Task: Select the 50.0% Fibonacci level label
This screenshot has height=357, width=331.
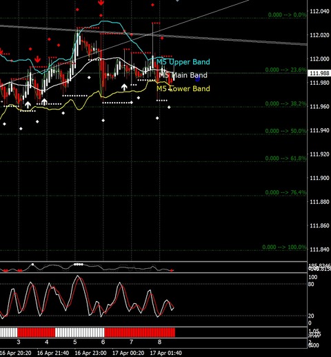Action: pos(285,131)
